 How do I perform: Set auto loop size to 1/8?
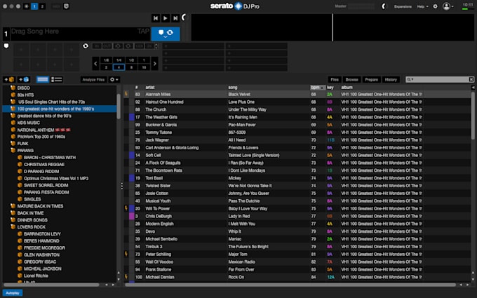(106, 60)
